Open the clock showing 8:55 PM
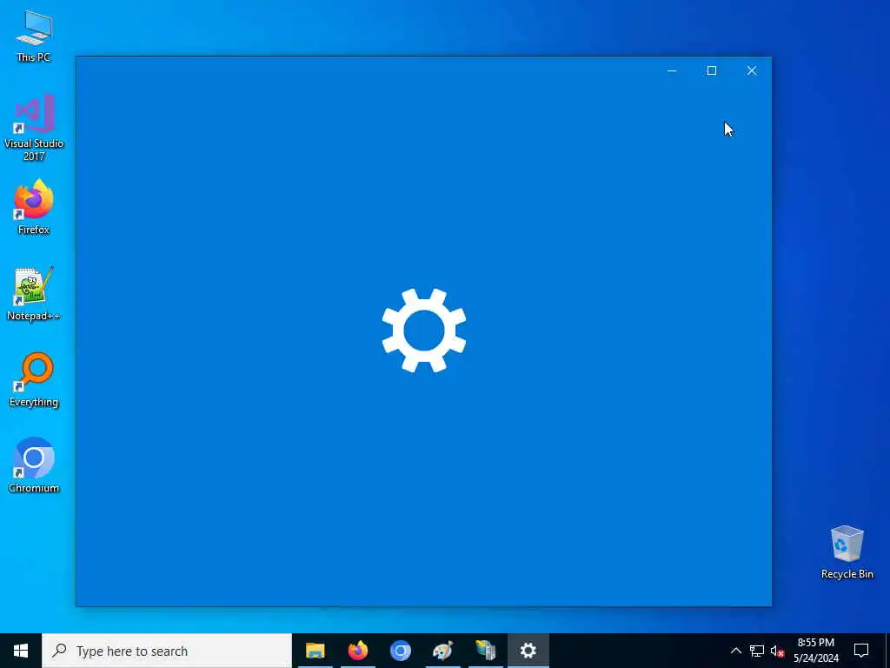 click(x=815, y=651)
